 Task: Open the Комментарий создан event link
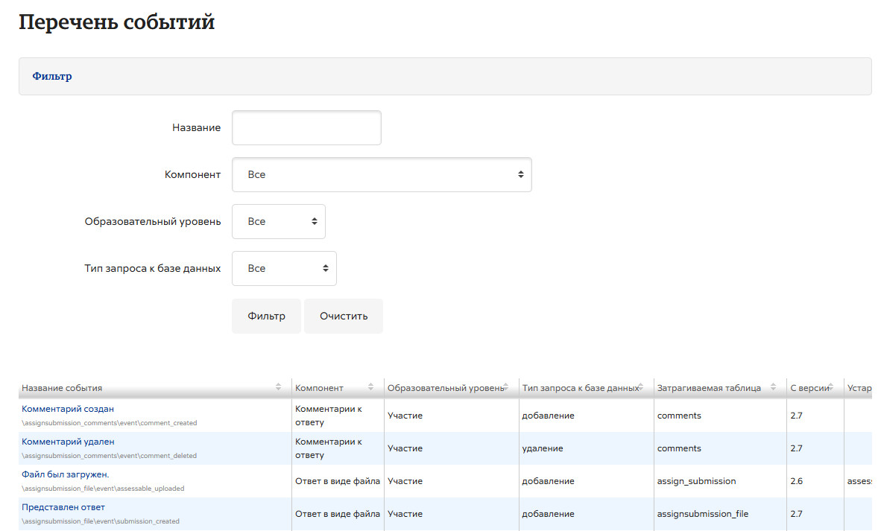(68, 409)
